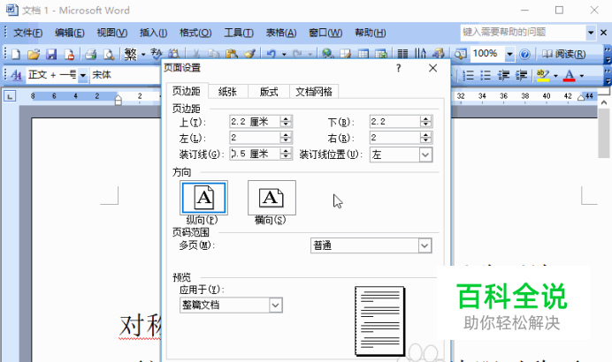Switch to the 纸张 tab

click(x=227, y=92)
